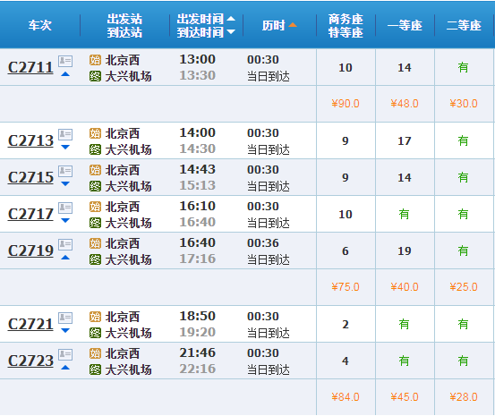Image resolution: width=495 pixels, height=416 pixels.
Task: Open ID card icon for train C2713
Action: [x=65, y=134]
